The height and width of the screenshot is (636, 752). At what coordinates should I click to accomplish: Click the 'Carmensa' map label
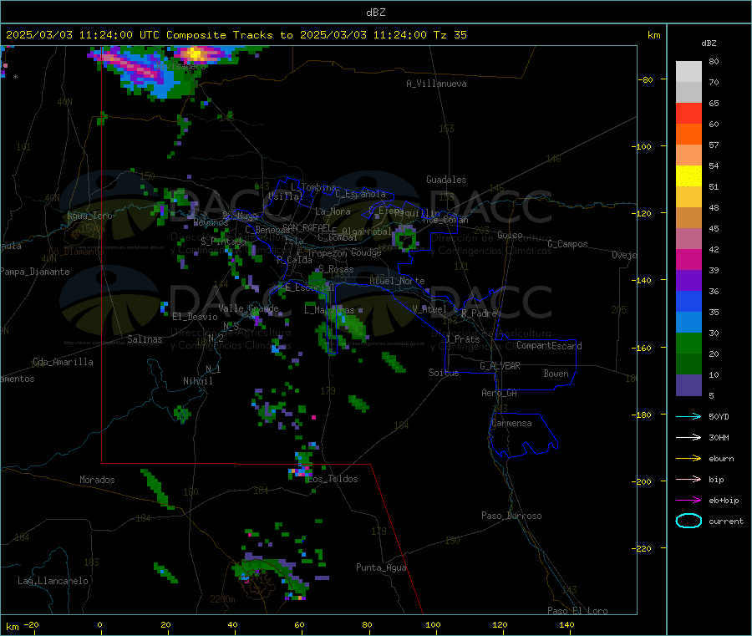pos(511,423)
